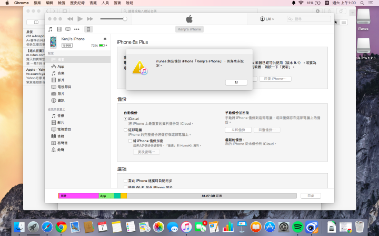Select the iPhone device icon in iTunes toolbar
The height and width of the screenshot is (236, 379).
pos(88,29)
